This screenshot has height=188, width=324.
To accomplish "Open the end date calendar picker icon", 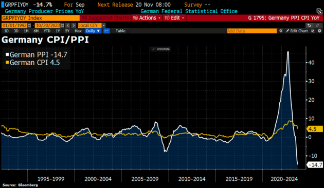I will [62, 25].
